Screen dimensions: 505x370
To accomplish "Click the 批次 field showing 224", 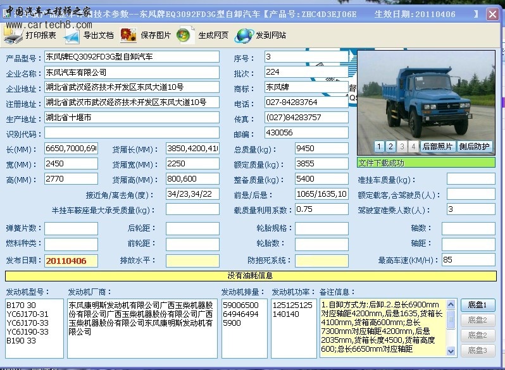I will point(306,72).
